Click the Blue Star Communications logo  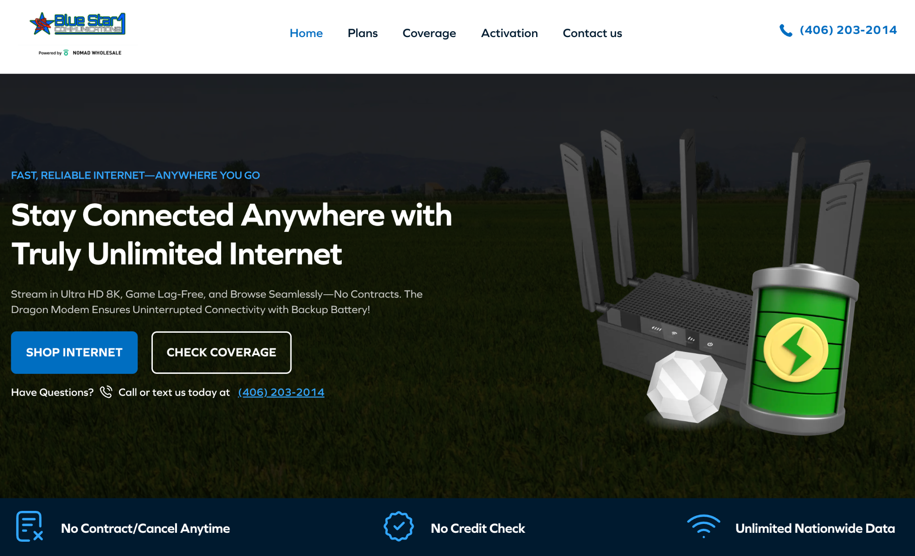[x=77, y=24]
